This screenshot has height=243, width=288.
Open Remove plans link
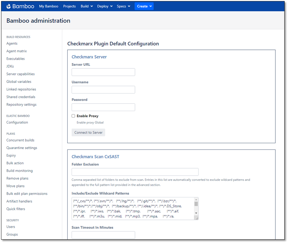[x=17, y=179]
